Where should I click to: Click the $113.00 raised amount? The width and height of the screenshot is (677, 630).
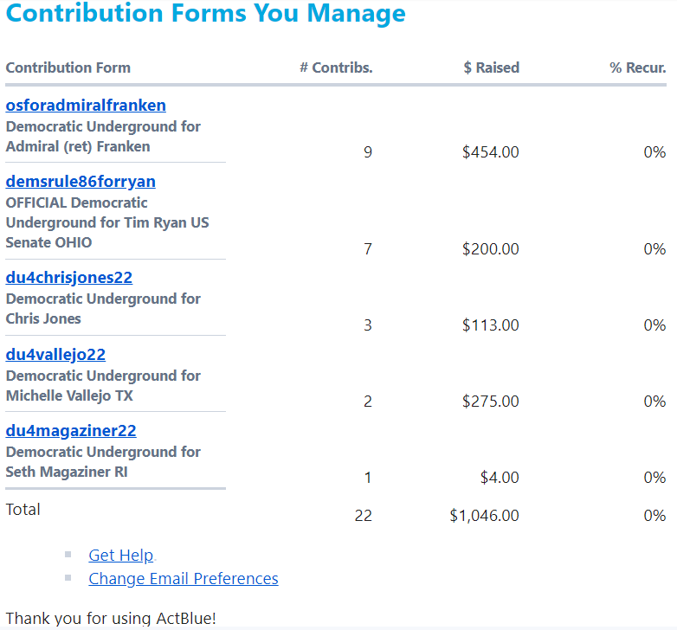coord(491,325)
